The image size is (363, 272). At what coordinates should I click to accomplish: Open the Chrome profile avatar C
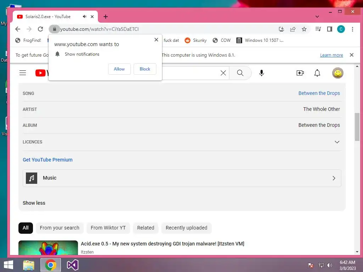click(x=341, y=29)
